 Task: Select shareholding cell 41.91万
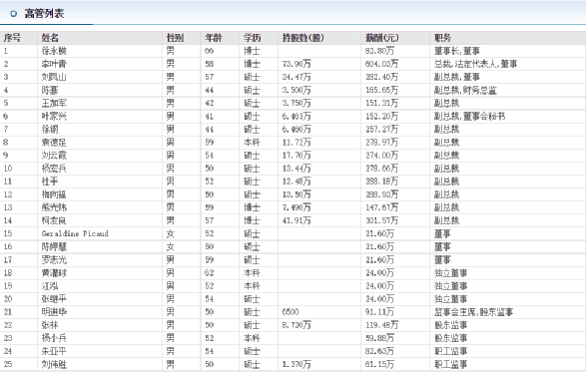[x=296, y=220]
